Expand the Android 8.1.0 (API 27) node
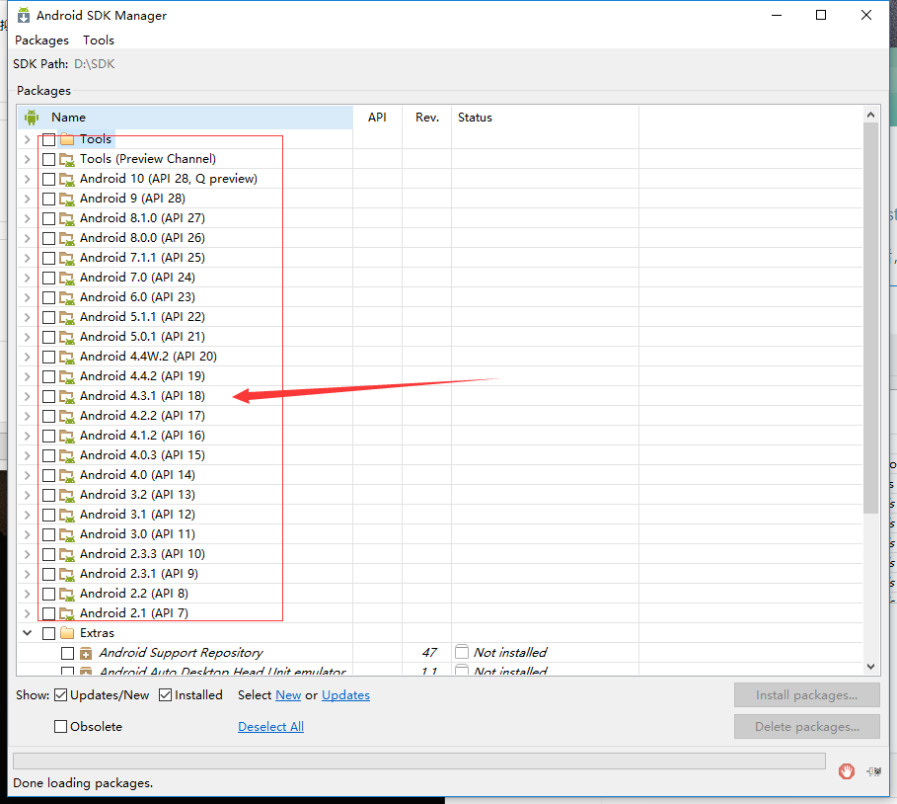Viewport: 897px width, 804px height. point(27,218)
